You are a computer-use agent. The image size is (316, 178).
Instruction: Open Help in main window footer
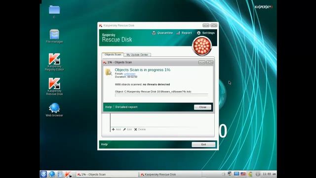pos(104,144)
